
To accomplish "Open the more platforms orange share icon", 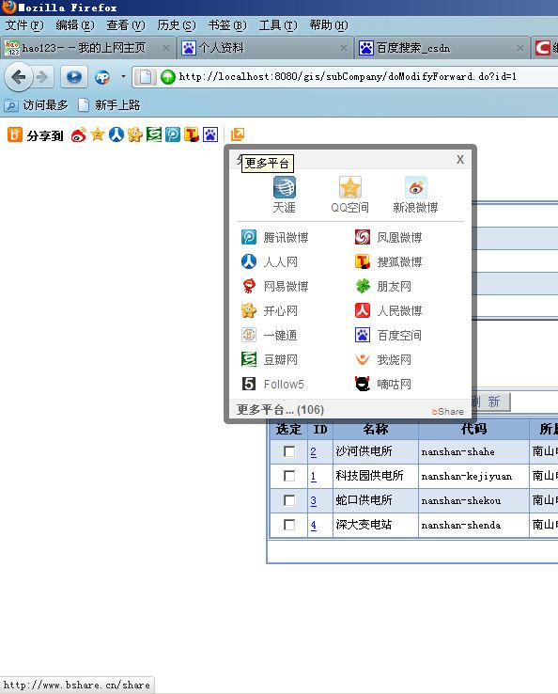I will [x=238, y=134].
